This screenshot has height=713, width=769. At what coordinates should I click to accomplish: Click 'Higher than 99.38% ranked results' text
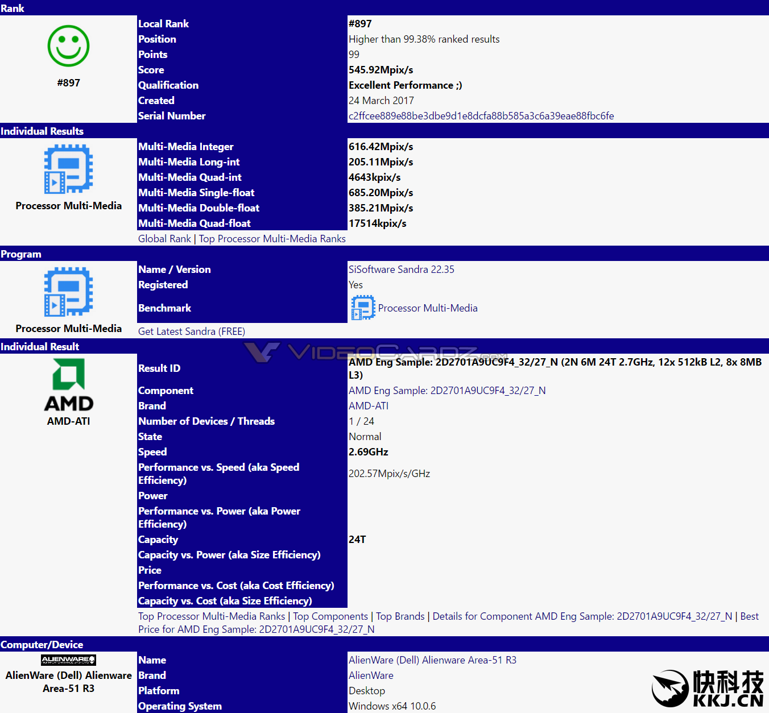(424, 39)
